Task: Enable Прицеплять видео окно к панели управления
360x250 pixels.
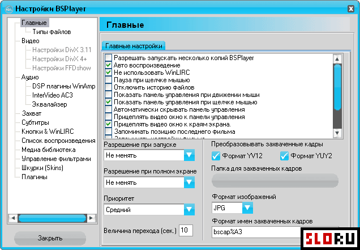Action: (x=108, y=117)
